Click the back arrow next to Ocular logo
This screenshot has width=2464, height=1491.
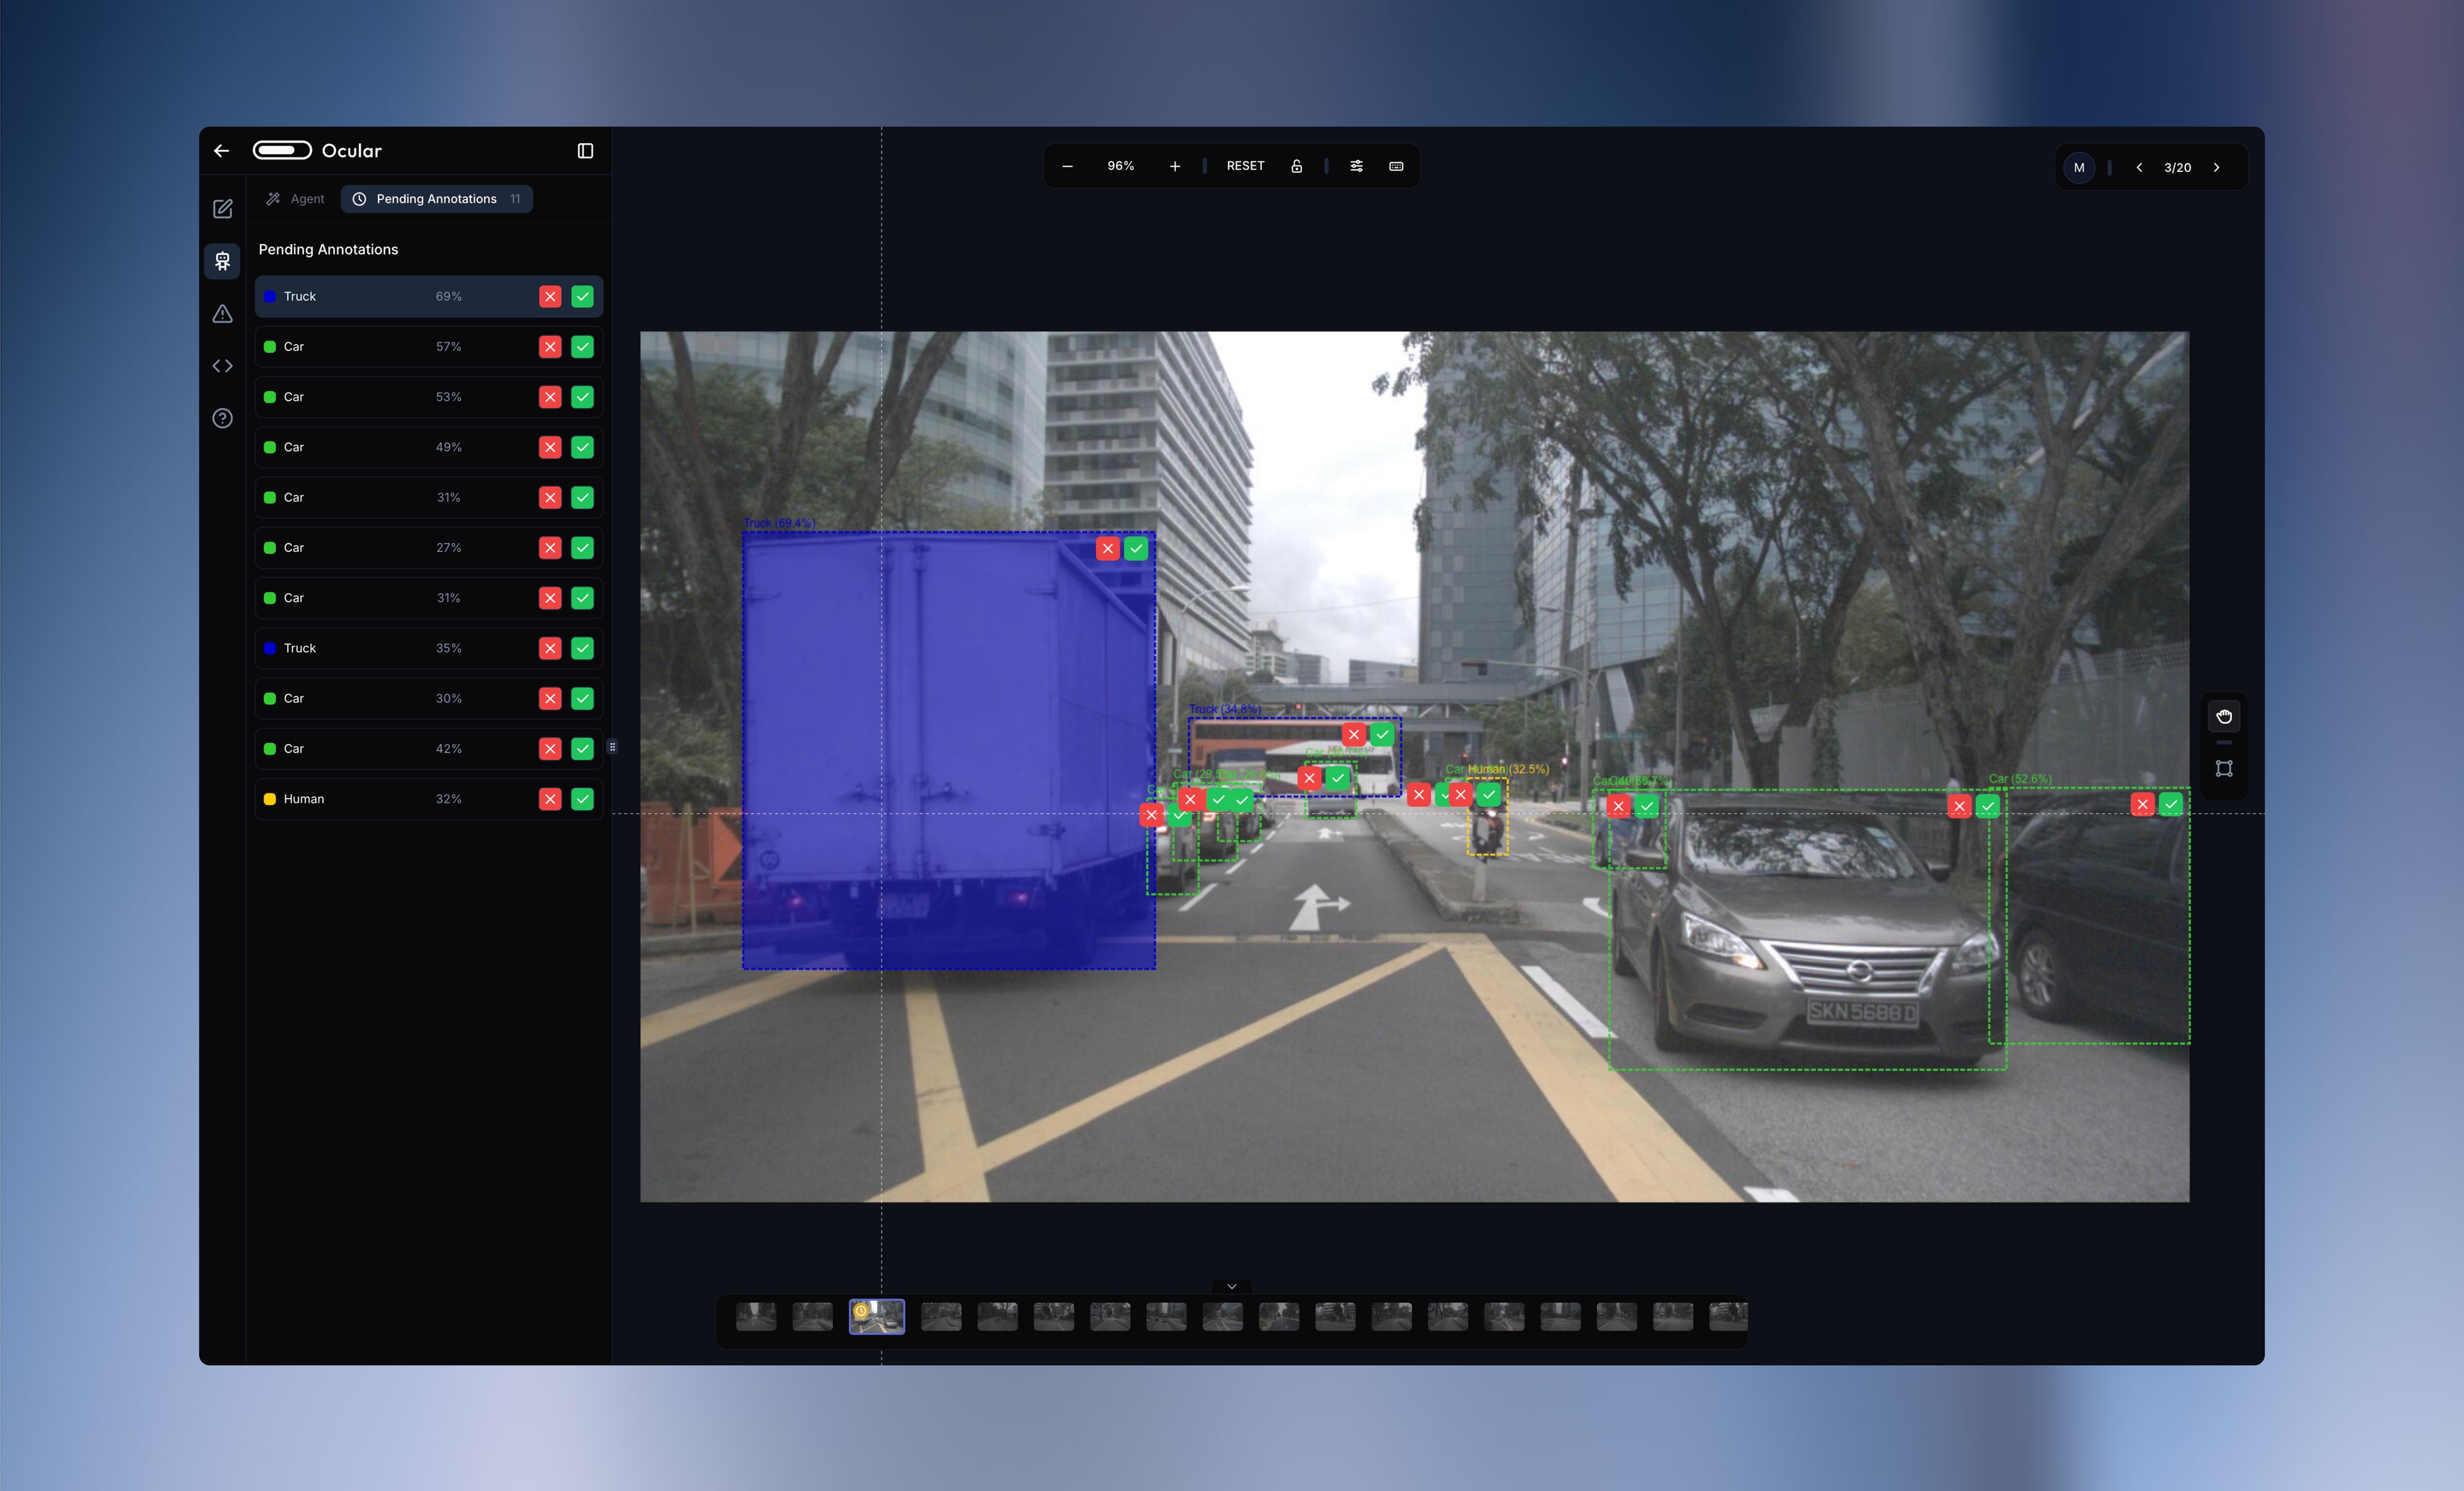coord(222,151)
